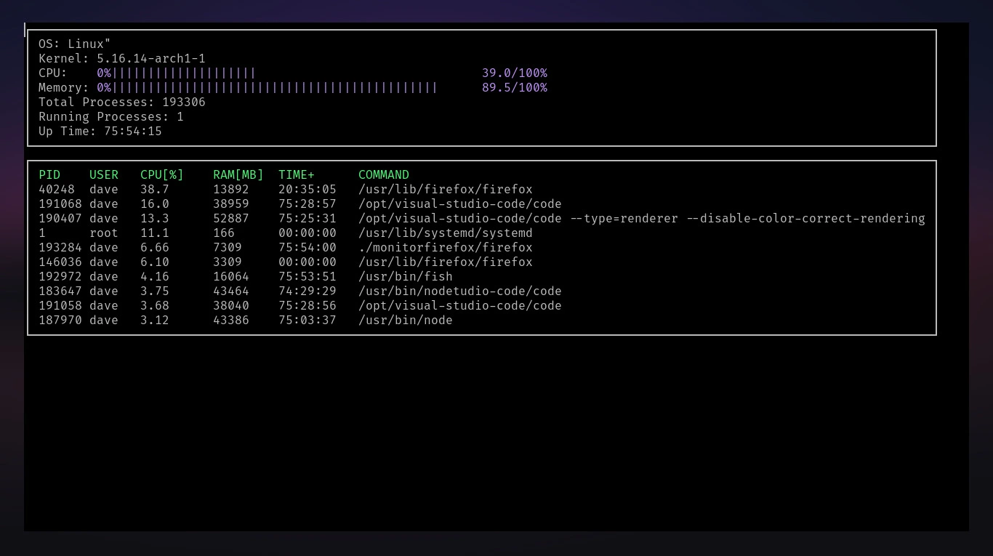Click CPU value 11.1
The width and height of the screenshot is (993, 556).
155,233
